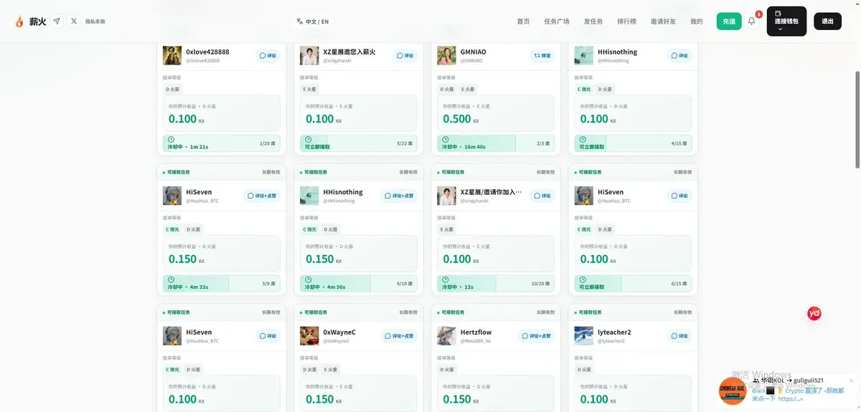The height and width of the screenshot is (412, 861).
Task: Click 评论 on XZ星展/邀请你加入 card
Action: [542, 196]
